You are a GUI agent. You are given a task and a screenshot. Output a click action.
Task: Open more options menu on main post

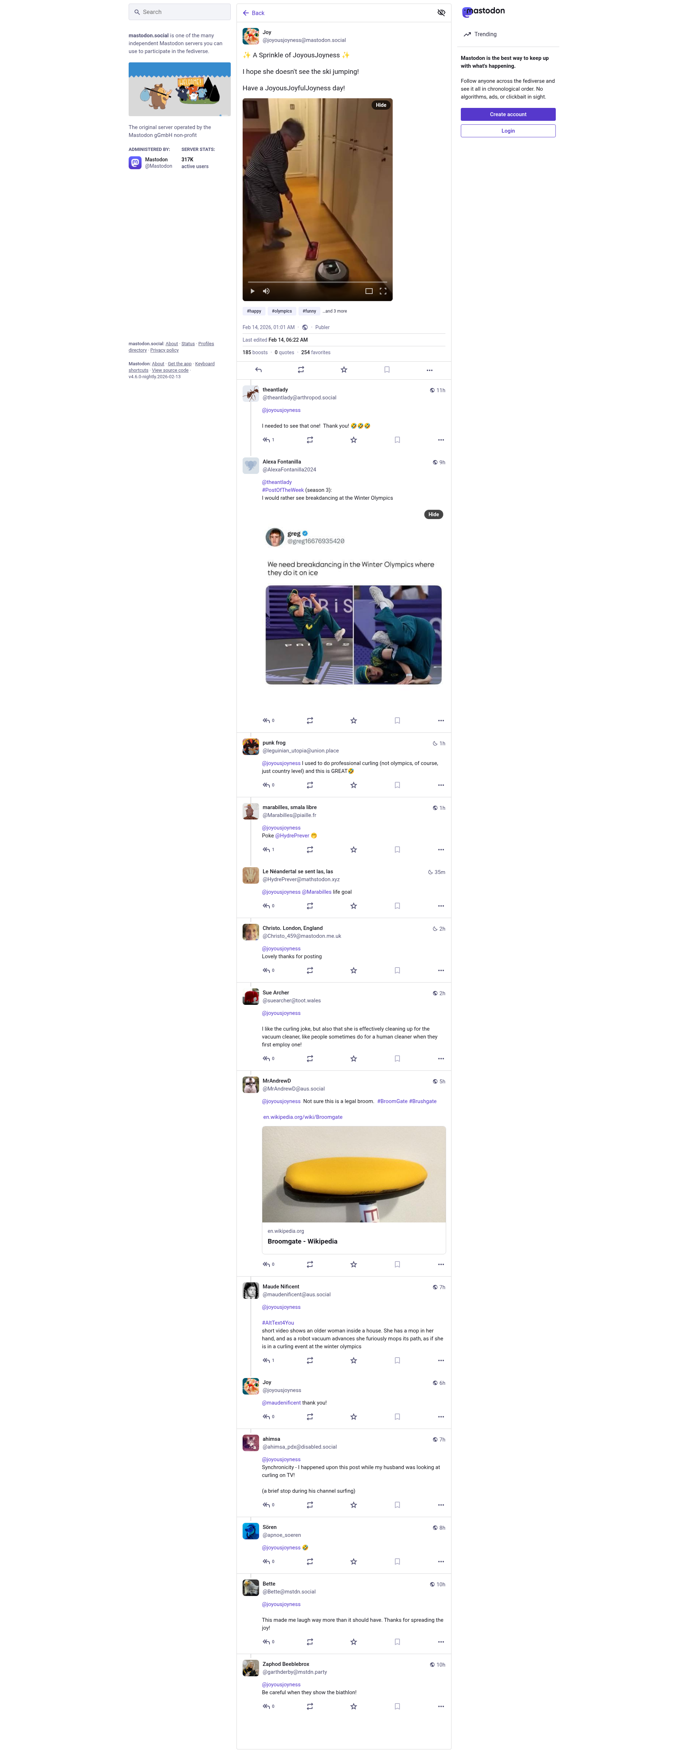[x=429, y=370]
